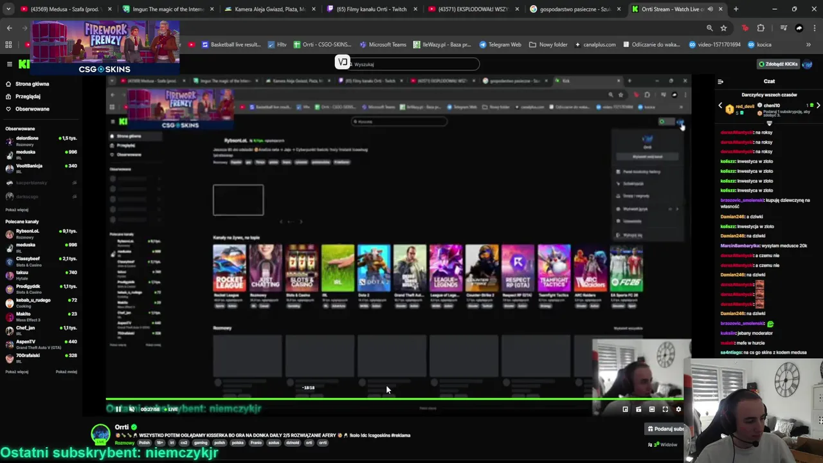
Task: Open recommended channel AspenTV
Action: [x=41, y=344]
